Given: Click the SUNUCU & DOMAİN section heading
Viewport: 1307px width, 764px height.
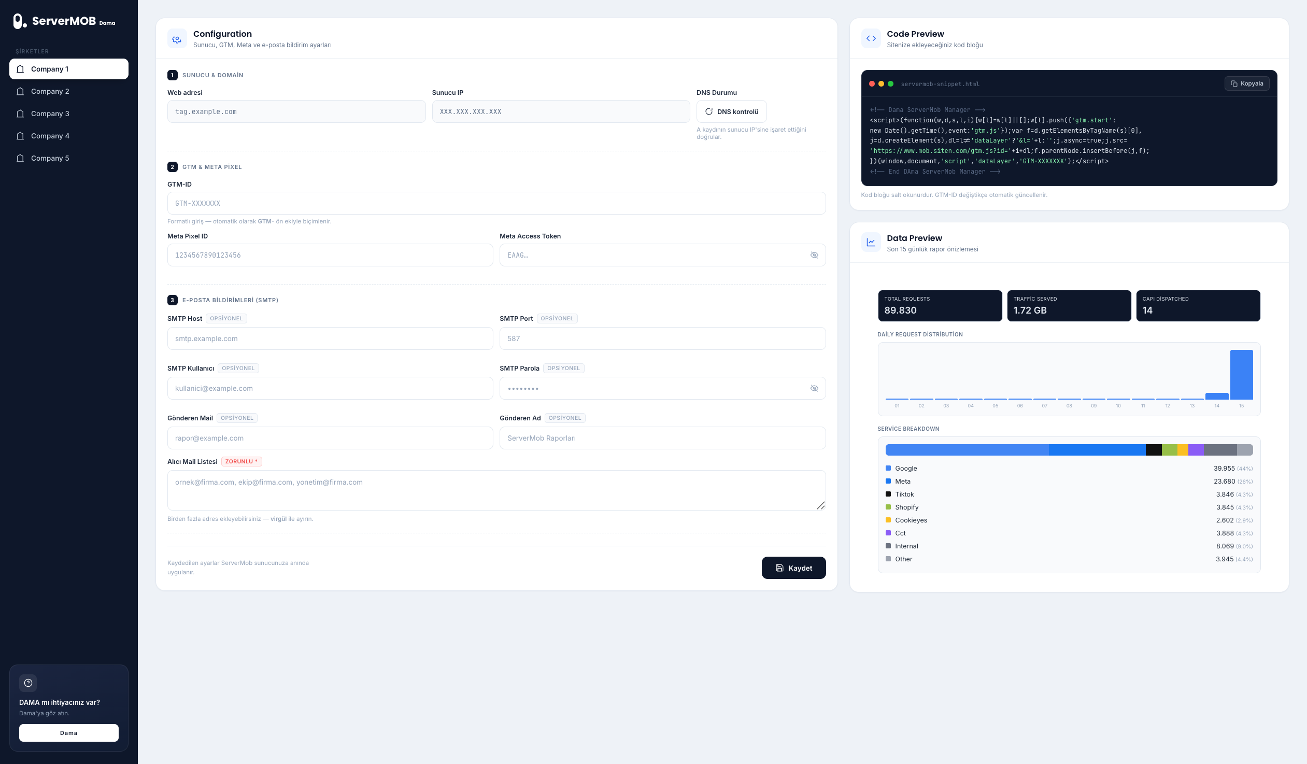Looking at the screenshot, I should coord(212,75).
